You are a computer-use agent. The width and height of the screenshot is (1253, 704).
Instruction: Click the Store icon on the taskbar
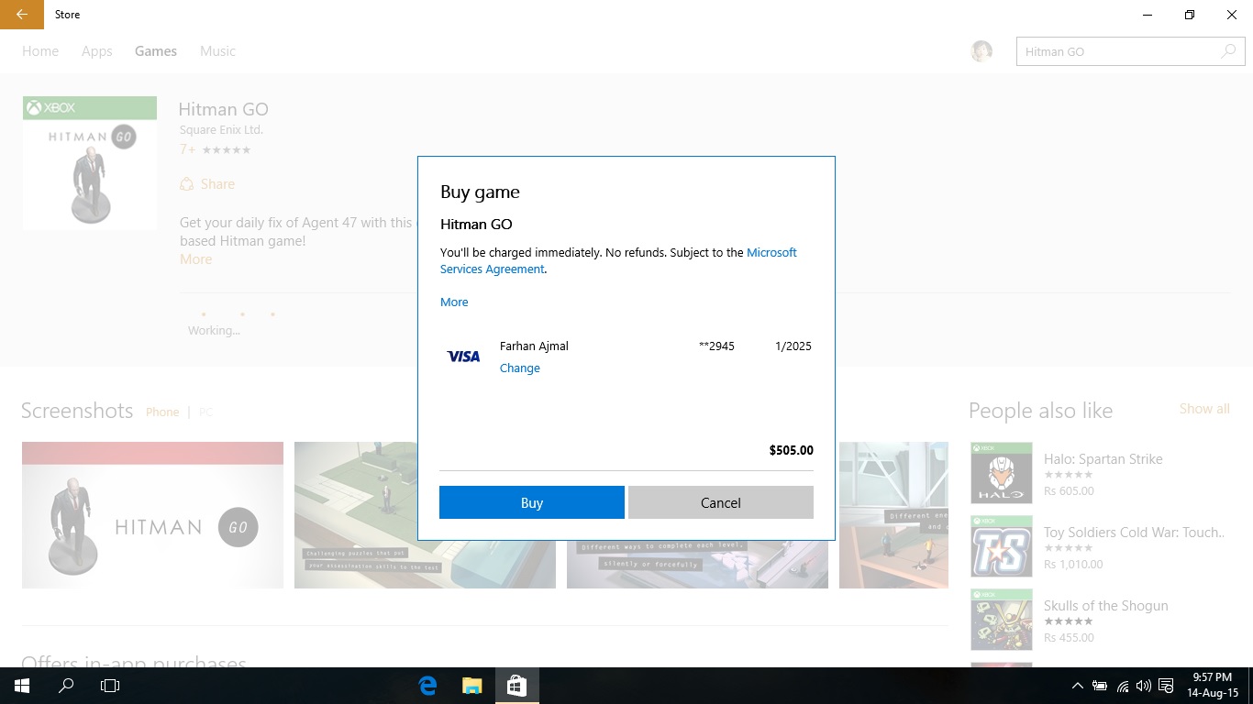(x=516, y=686)
